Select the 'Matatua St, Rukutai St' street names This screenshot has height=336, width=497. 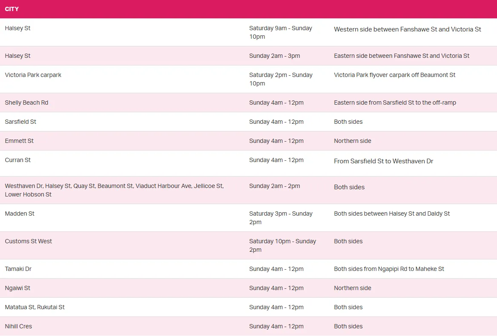tap(34, 307)
